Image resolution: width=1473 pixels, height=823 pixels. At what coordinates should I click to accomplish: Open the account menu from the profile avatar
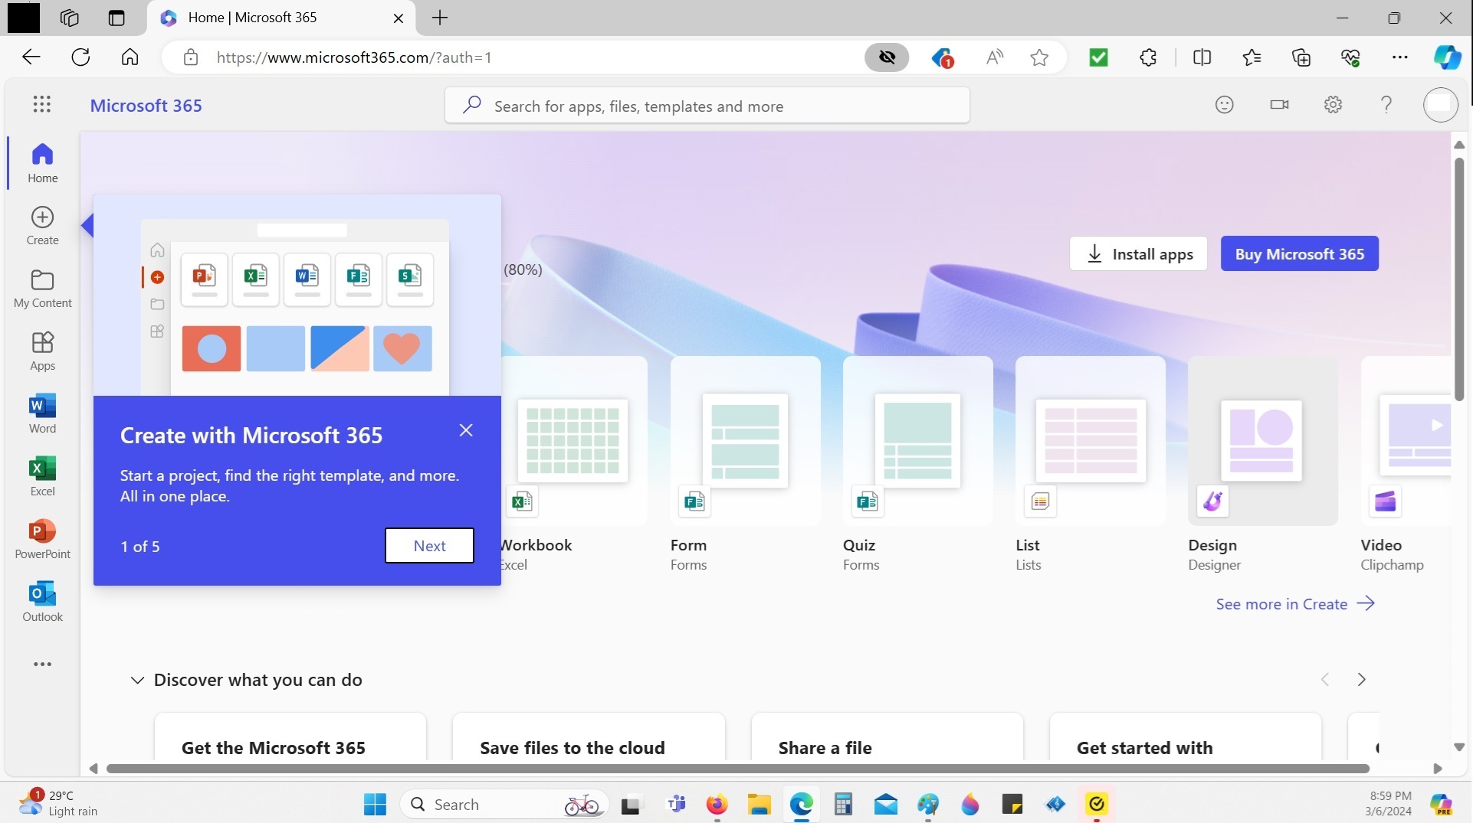tap(1442, 105)
